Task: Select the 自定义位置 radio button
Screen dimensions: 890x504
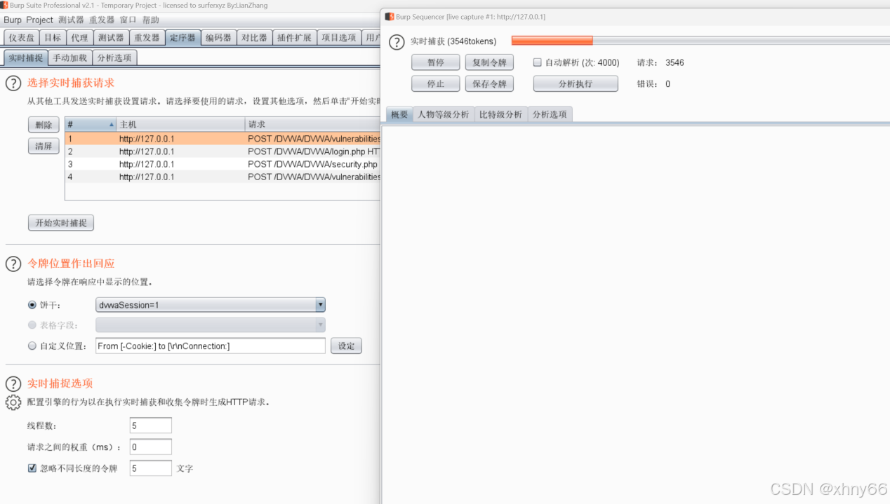Action: (32, 346)
